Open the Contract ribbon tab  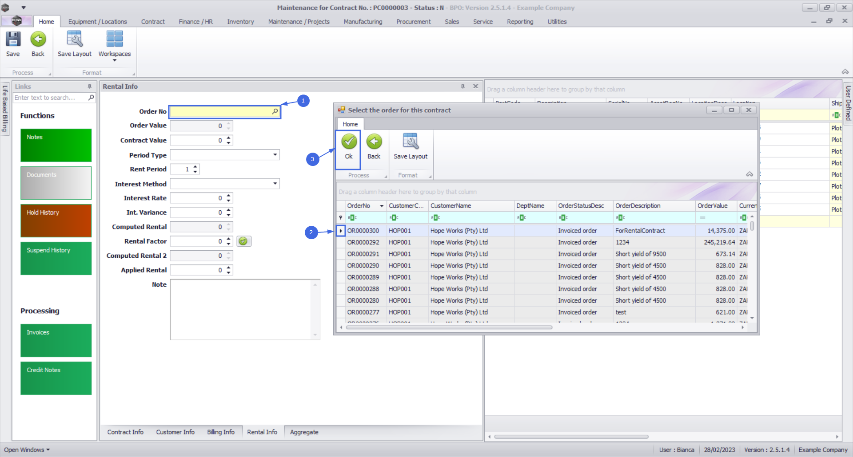coord(153,22)
